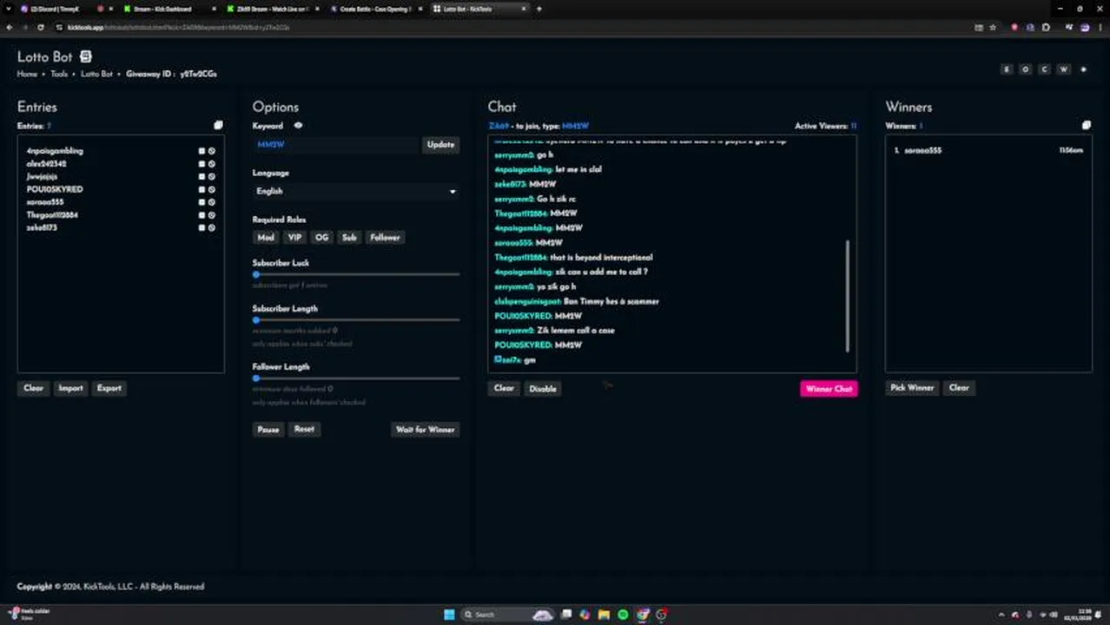Open the Windows Start menu

[x=449, y=615]
